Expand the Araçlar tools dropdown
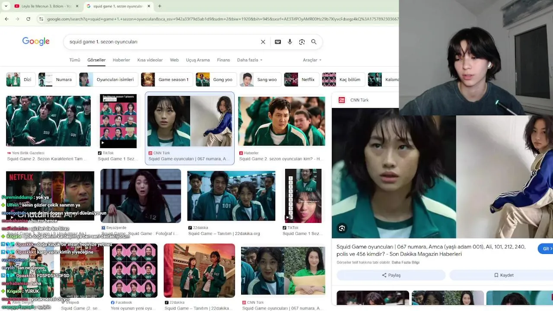Screen dimensions: 553x311 (x=312, y=60)
